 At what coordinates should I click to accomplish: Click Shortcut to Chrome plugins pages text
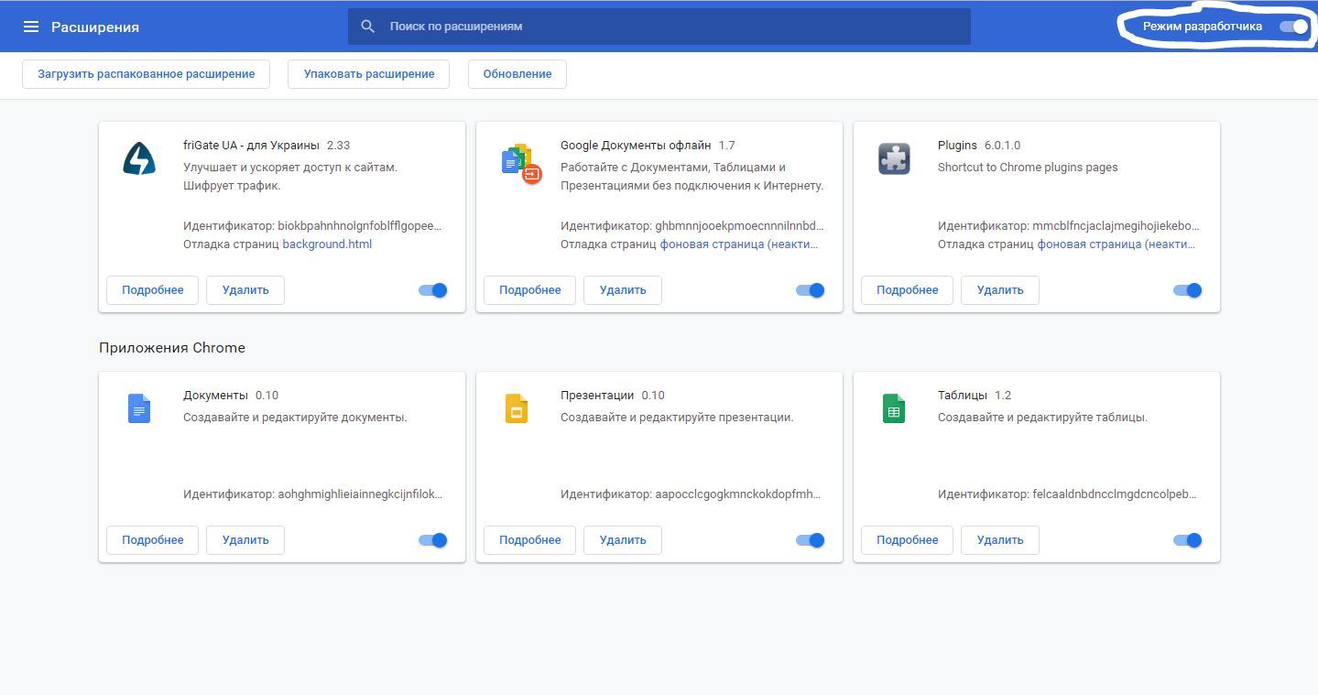tap(1028, 168)
